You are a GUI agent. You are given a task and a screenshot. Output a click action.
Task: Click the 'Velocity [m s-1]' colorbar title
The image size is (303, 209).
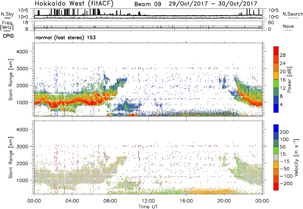click(296, 157)
